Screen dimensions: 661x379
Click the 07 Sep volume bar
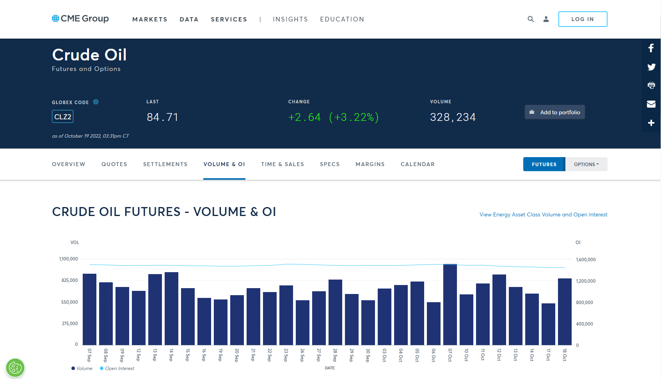point(89,310)
